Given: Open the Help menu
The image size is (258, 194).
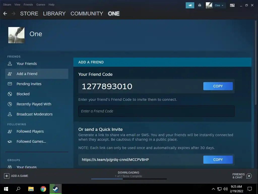Looking at the screenshot, I should point(51,5).
